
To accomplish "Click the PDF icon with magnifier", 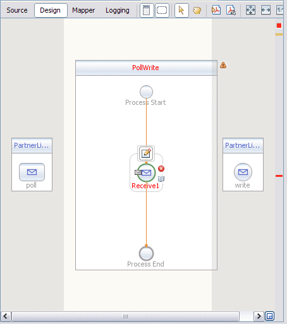I will pos(231,10).
